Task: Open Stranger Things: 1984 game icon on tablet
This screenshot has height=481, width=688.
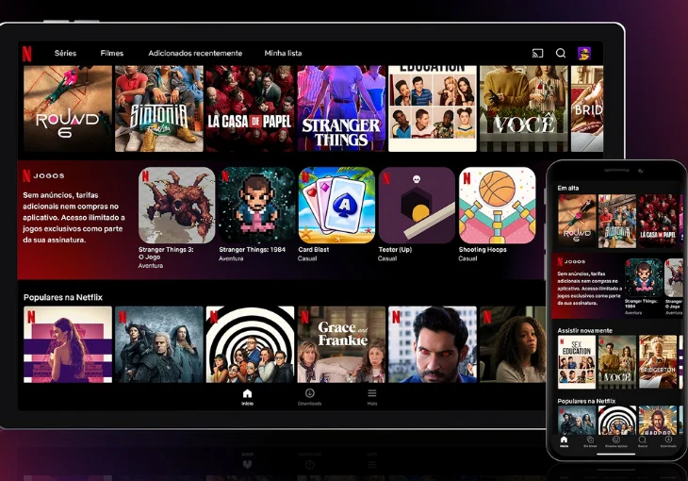Action: coord(256,206)
